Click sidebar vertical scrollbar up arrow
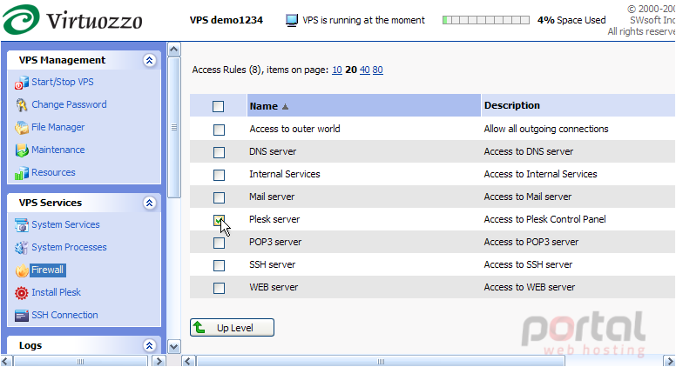The height and width of the screenshot is (367, 676). pos(173,49)
